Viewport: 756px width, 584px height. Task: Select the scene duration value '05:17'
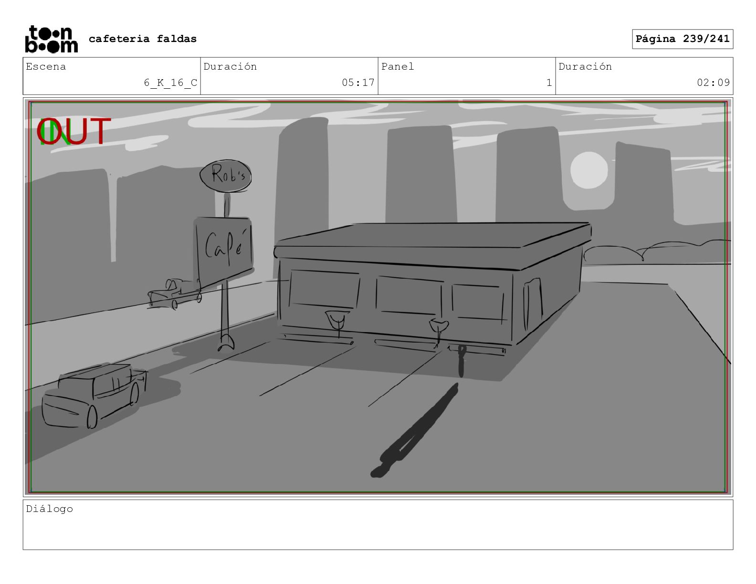click(x=358, y=83)
